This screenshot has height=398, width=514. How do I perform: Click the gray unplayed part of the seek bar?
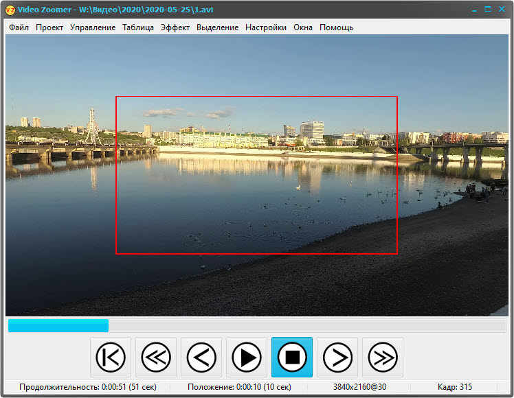307,326
